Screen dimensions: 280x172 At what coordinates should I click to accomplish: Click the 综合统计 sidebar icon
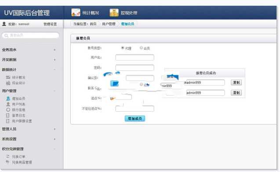click(8, 83)
